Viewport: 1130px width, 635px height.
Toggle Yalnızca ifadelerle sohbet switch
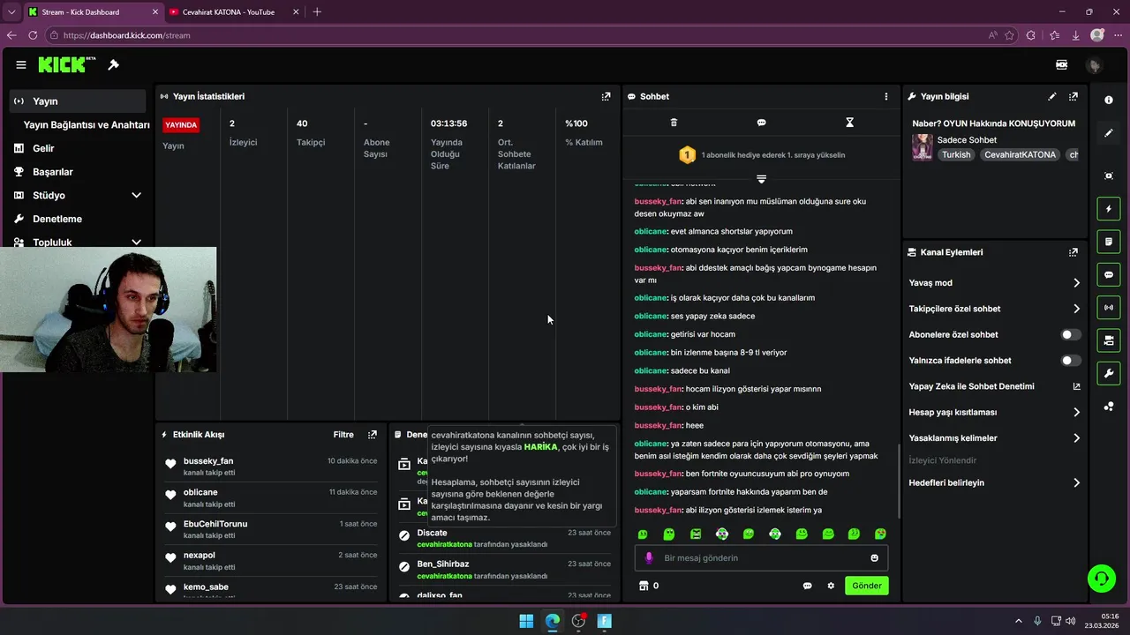pos(1070,361)
